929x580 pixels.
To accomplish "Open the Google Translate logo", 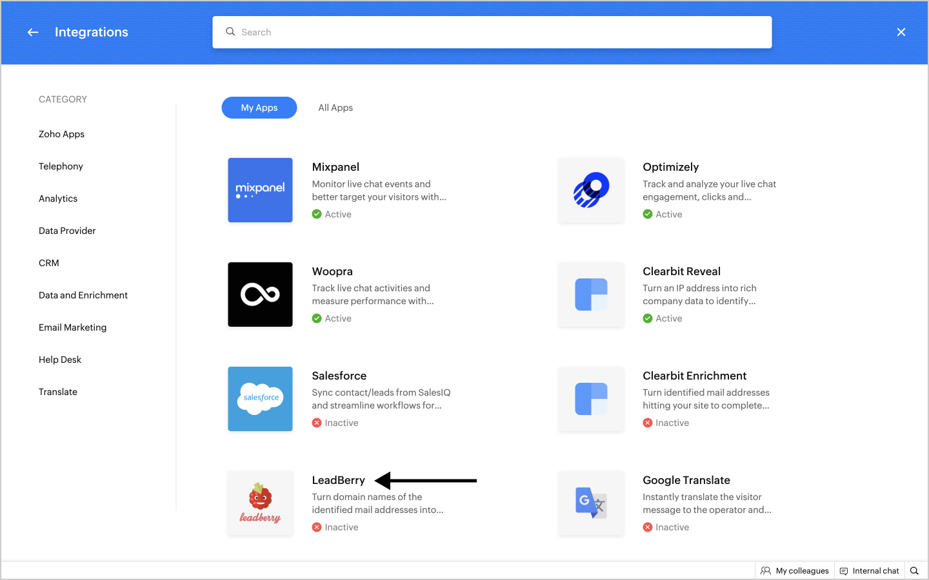I will pos(591,503).
